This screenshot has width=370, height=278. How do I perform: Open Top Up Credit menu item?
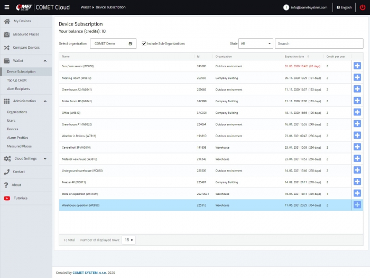[17, 80]
